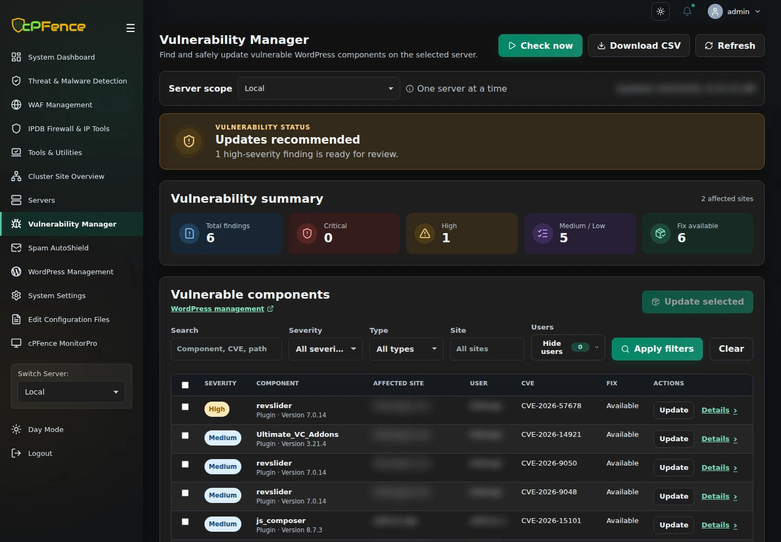The height and width of the screenshot is (542, 781).
Task: Click the Threat & Malware Detection shield icon
Action: (16, 81)
